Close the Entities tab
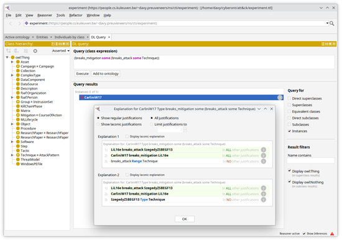342x240 pixels. (51, 37)
